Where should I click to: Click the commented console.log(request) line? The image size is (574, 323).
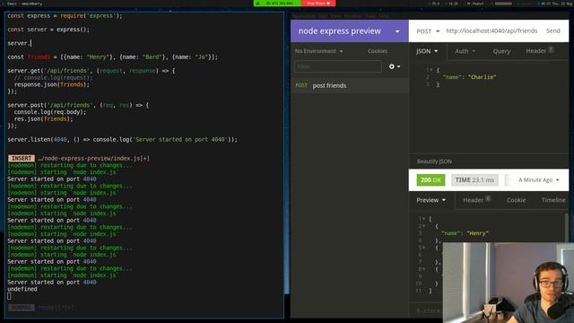pyautogui.click(x=53, y=78)
